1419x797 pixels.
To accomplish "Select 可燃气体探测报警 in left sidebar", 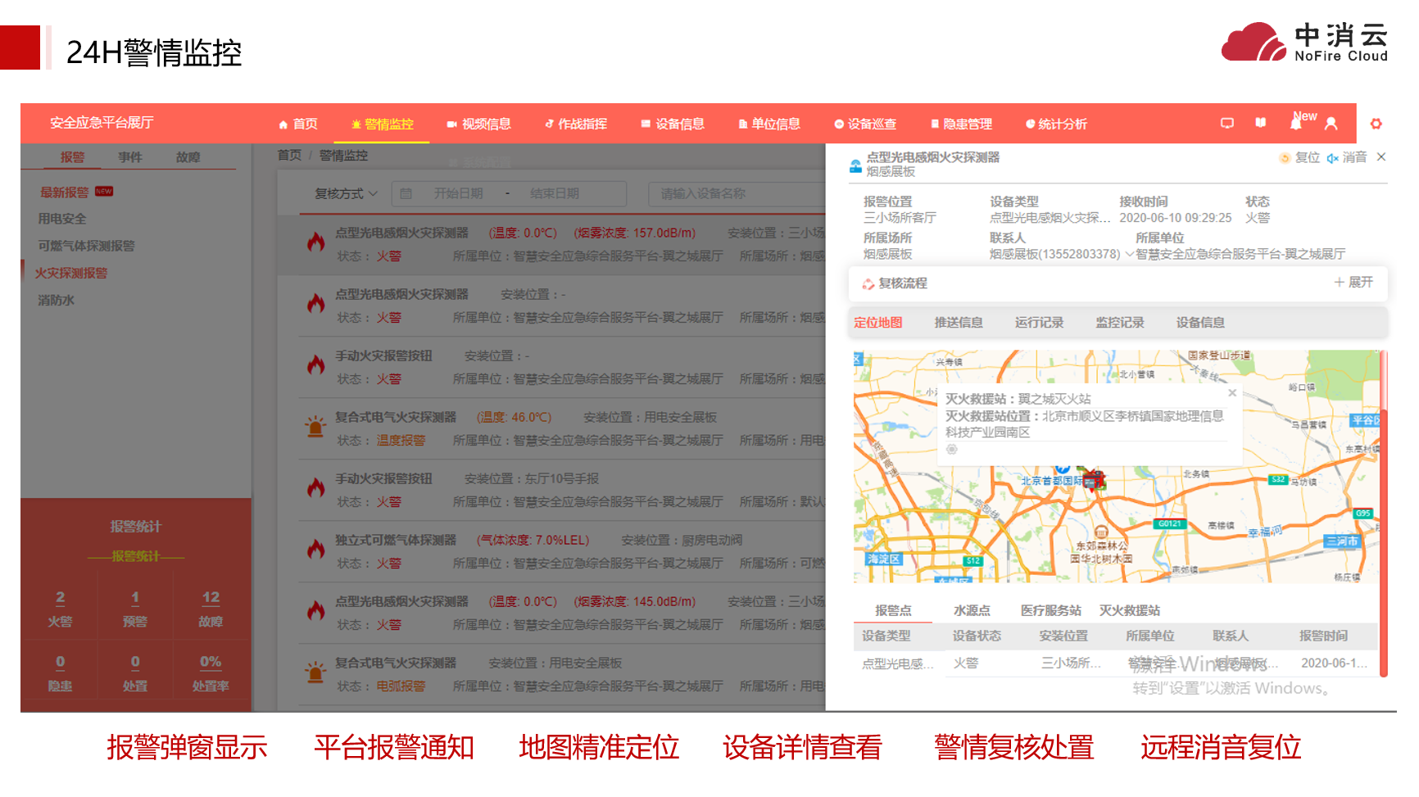I will (x=86, y=246).
